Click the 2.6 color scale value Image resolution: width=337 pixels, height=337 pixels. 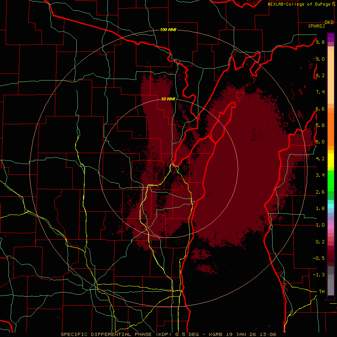[320, 192]
